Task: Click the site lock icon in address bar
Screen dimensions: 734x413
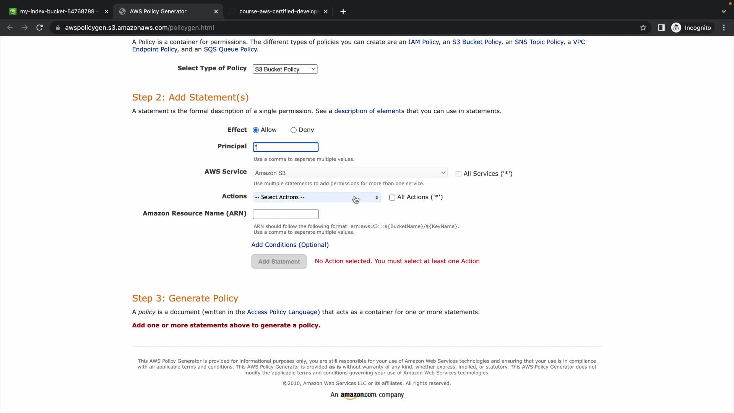Action: point(58,28)
